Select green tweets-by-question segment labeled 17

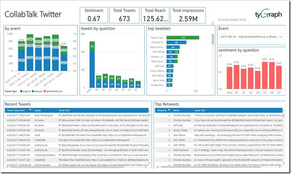125,81
